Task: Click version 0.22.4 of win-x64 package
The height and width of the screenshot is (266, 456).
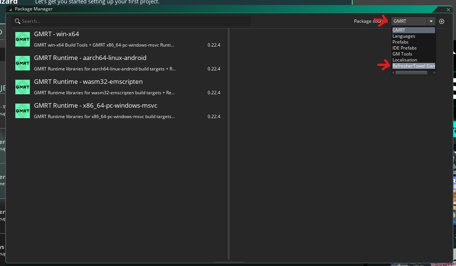Action: (x=214, y=45)
